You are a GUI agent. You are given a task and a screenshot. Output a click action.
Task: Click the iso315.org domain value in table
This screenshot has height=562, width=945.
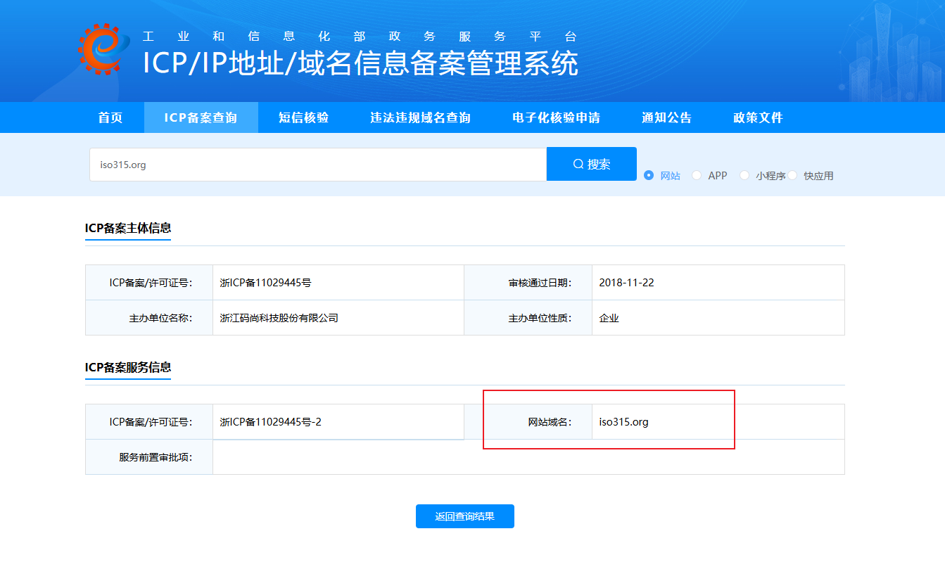pos(623,422)
